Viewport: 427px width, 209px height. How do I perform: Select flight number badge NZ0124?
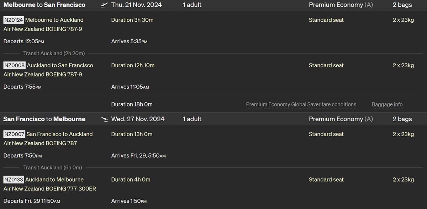[14, 20]
